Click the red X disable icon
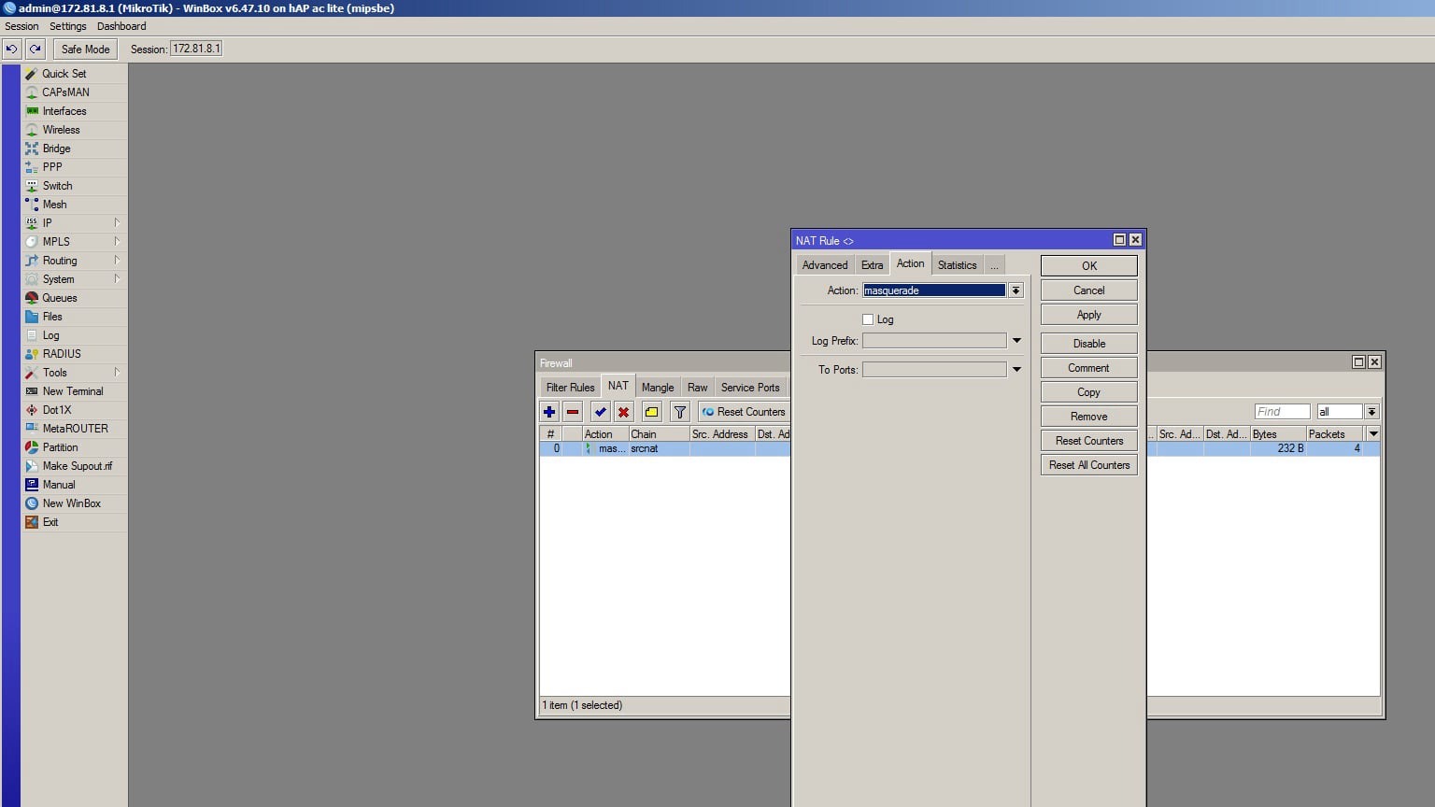Viewport: 1435px width, 807px height. 623,412
